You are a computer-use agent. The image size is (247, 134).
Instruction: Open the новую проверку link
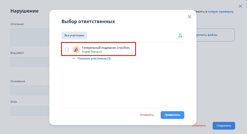pos(221,12)
